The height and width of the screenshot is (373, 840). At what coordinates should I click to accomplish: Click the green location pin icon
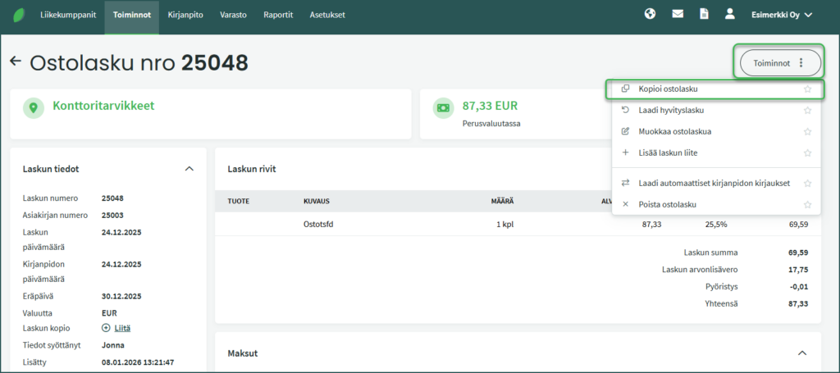pyautogui.click(x=34, y=108)
